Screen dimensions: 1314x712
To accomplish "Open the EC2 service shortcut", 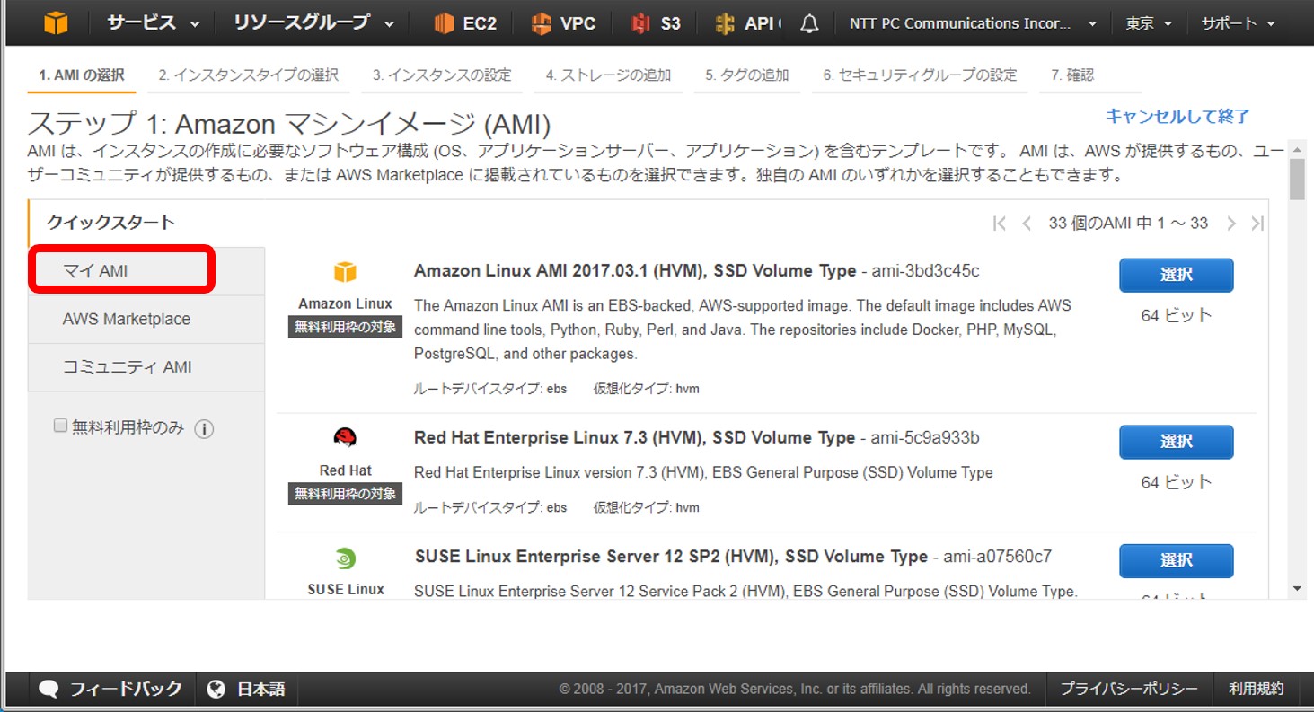I will [465, 23].
